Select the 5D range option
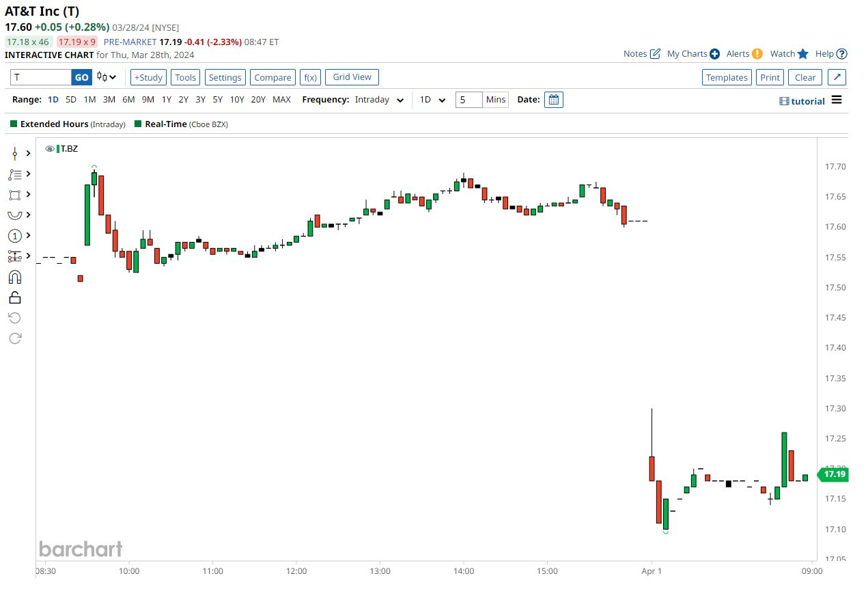 pyautogui.click(x=71, y=100)
